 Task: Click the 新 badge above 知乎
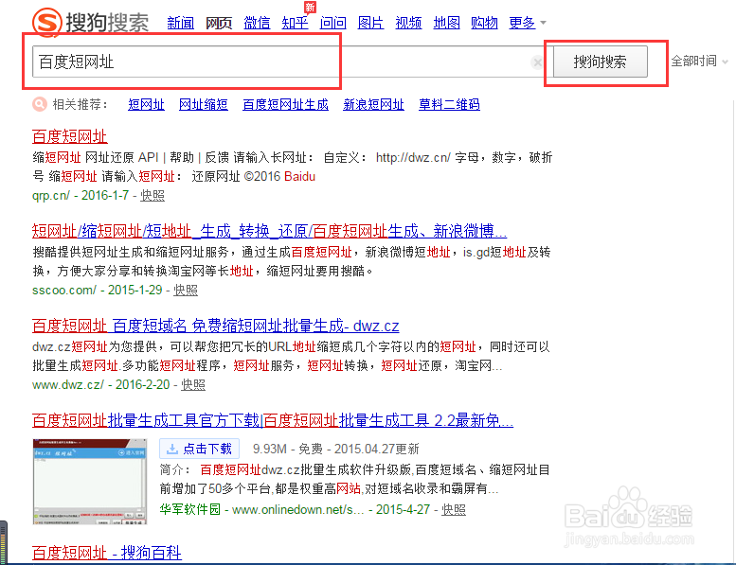(310, 7)
